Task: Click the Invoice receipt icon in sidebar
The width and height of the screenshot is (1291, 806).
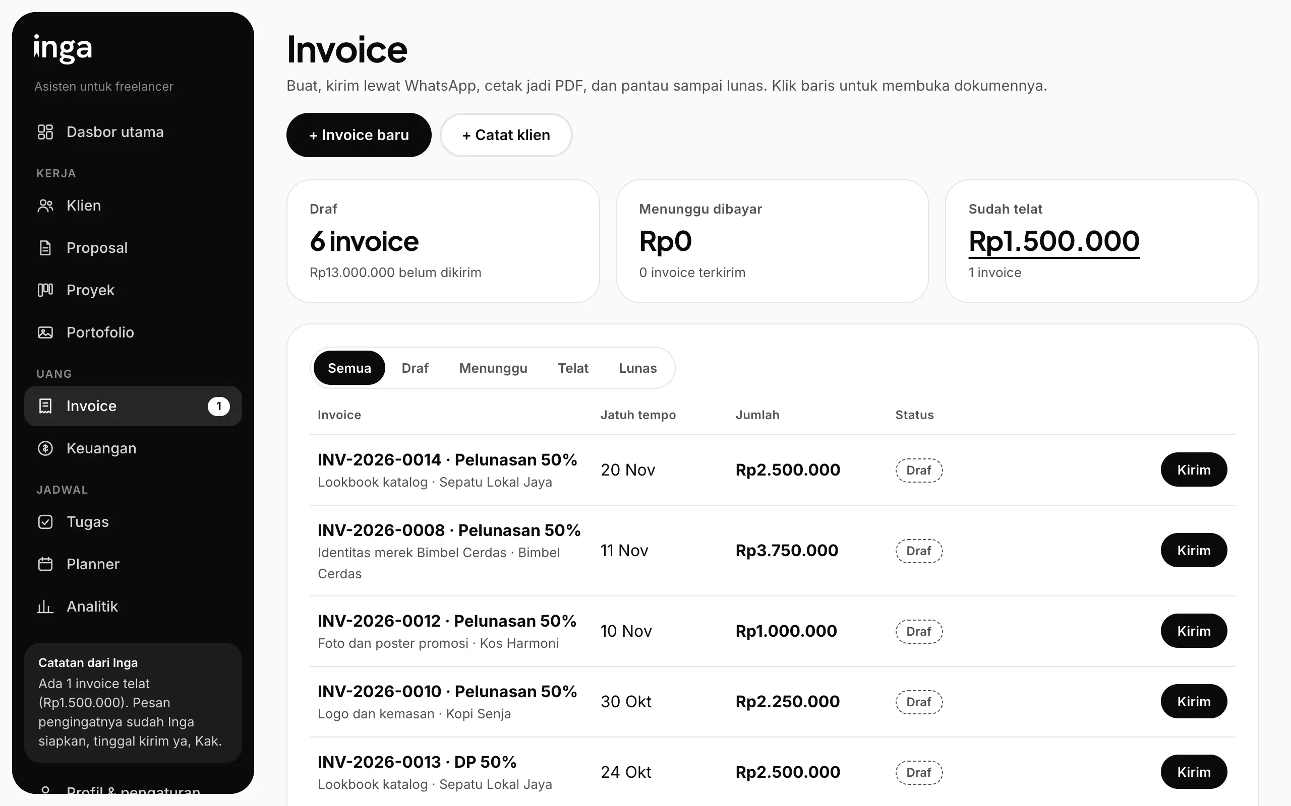Action: [x=45, y=406]
